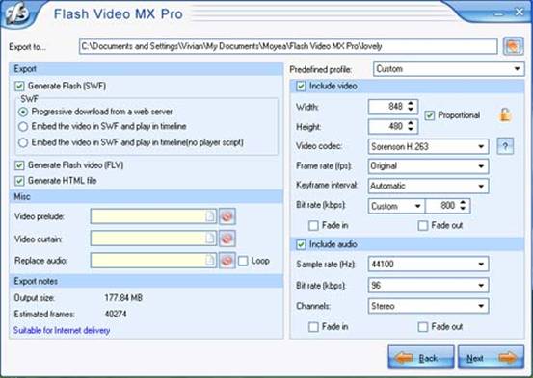Image resolution: width=533 pixels, height=378 pixels.
Task: Select Embed the video and play in timeline
Action: 23,127
